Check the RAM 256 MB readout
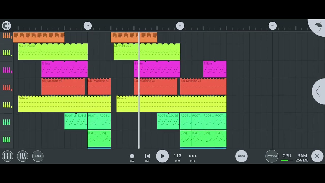This screenshot has height=183, width=325. (302, 158)
